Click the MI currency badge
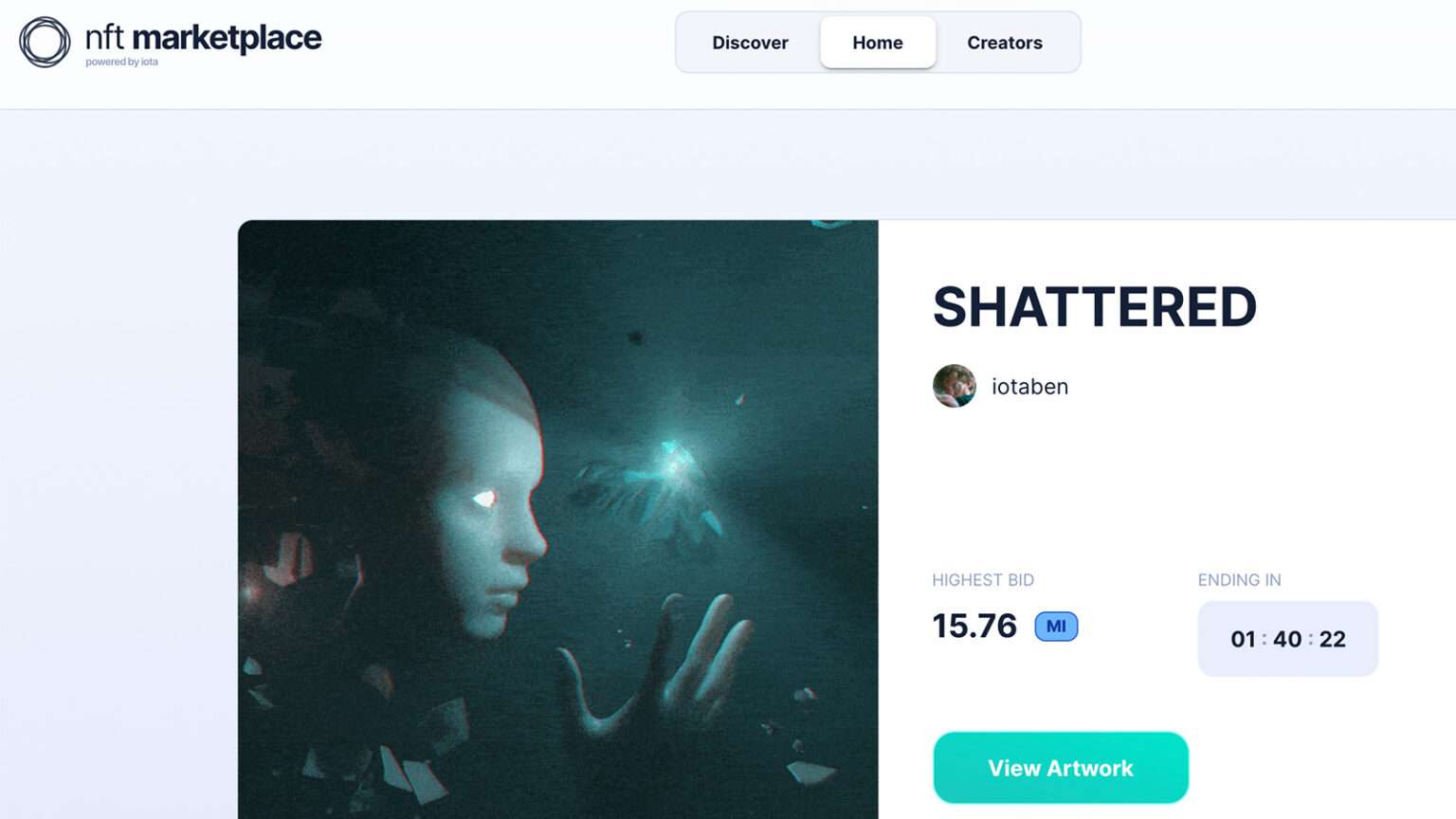1456x819 pixels. click(x=1056, y=627)
